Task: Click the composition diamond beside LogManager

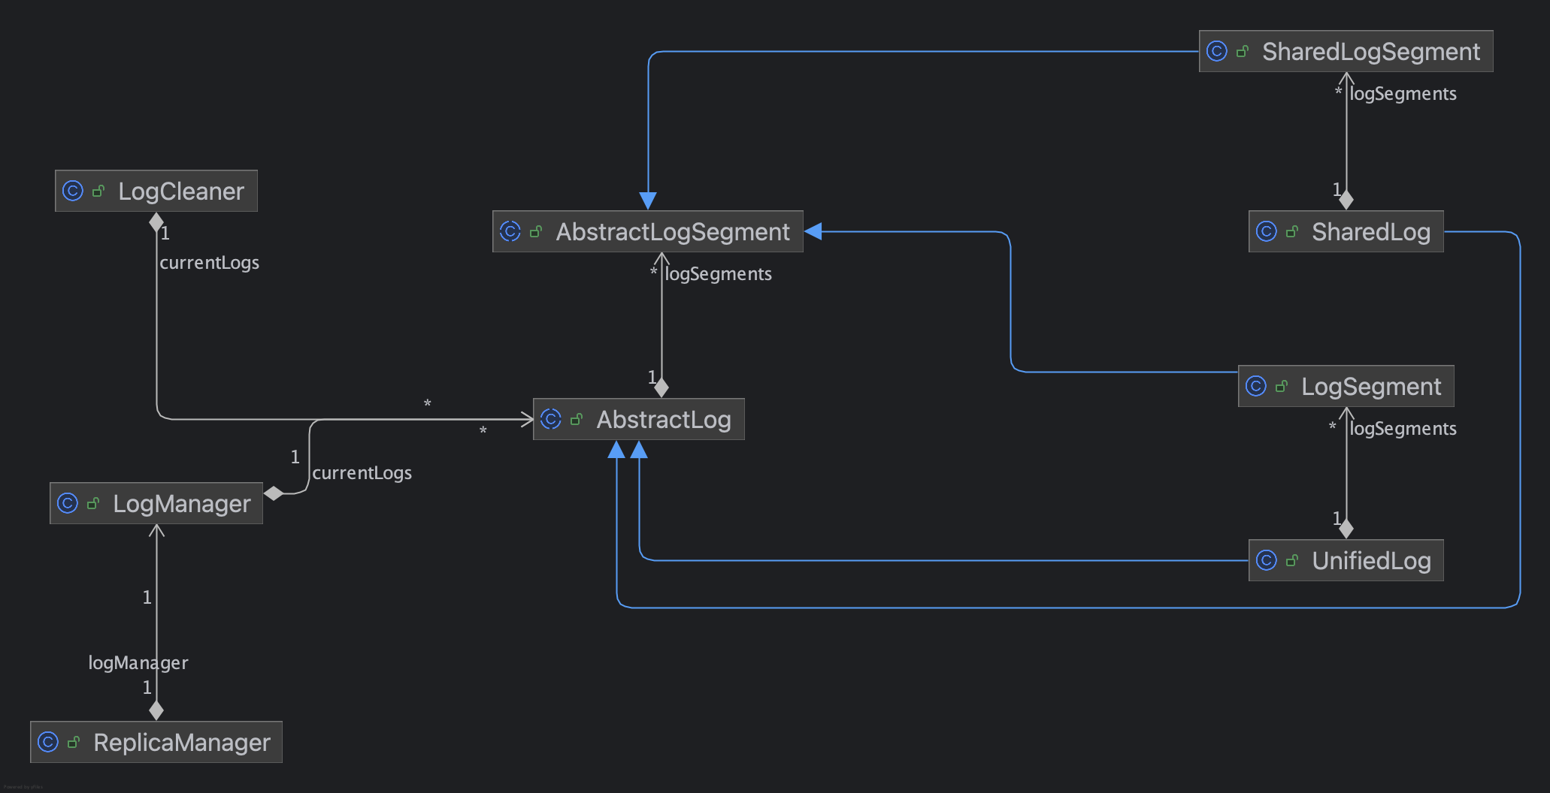Action: coord(274,493)
